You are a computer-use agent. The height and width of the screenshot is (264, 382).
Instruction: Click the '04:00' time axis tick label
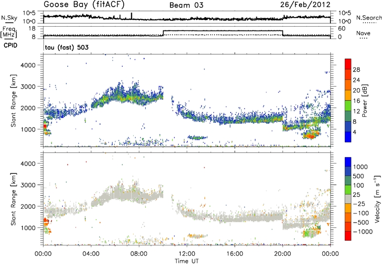coord(91,254)
